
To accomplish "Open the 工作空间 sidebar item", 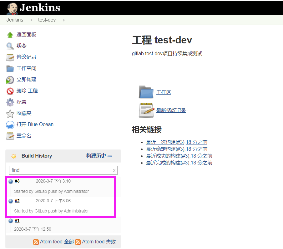I will 26,68.
